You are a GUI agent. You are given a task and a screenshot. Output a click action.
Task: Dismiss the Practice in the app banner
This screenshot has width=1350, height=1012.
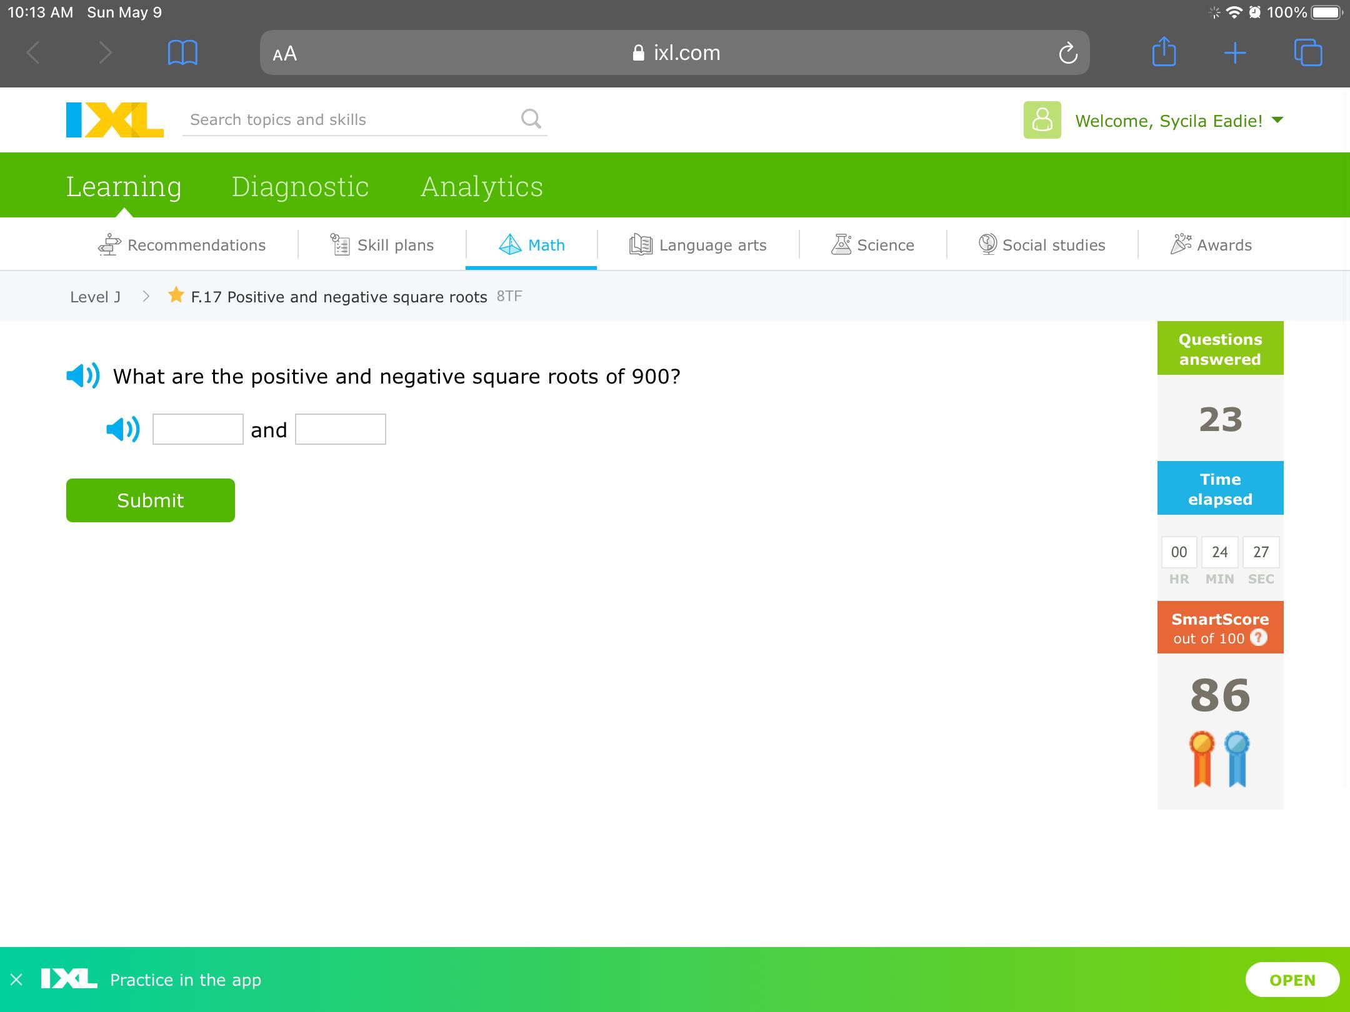click(x=17, y=980)
